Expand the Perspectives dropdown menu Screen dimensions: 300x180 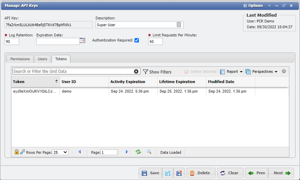(261, 72)
